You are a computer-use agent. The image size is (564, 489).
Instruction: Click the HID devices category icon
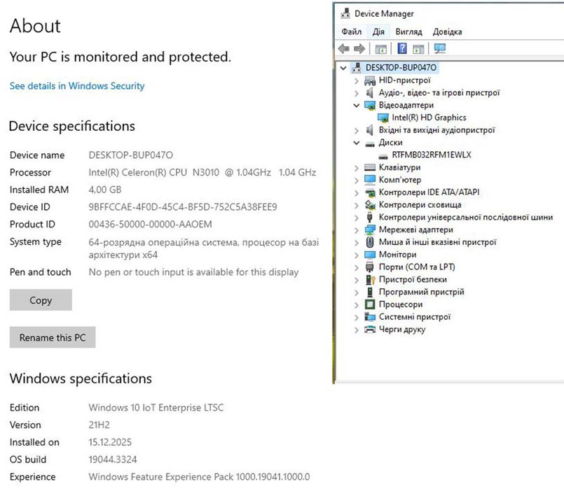pos(370,80)
